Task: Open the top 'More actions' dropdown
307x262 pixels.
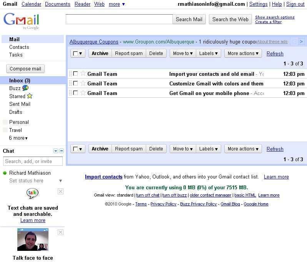Action: (243, 53)
